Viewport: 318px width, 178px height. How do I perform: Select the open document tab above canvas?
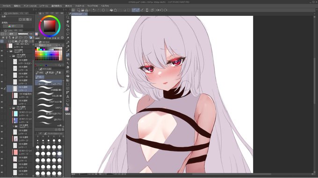[x=79, y=14]
